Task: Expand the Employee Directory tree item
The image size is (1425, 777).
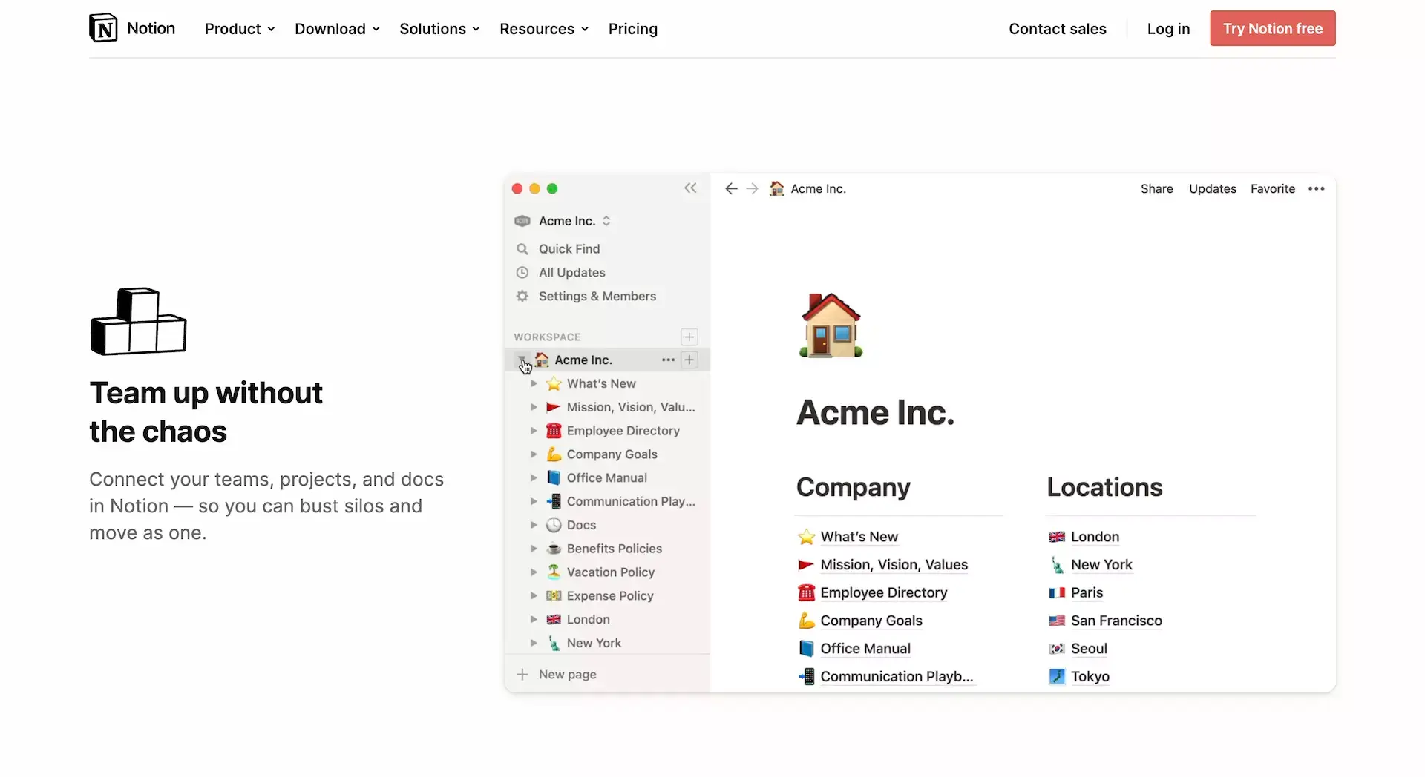Action: click(x=534, y=431)
